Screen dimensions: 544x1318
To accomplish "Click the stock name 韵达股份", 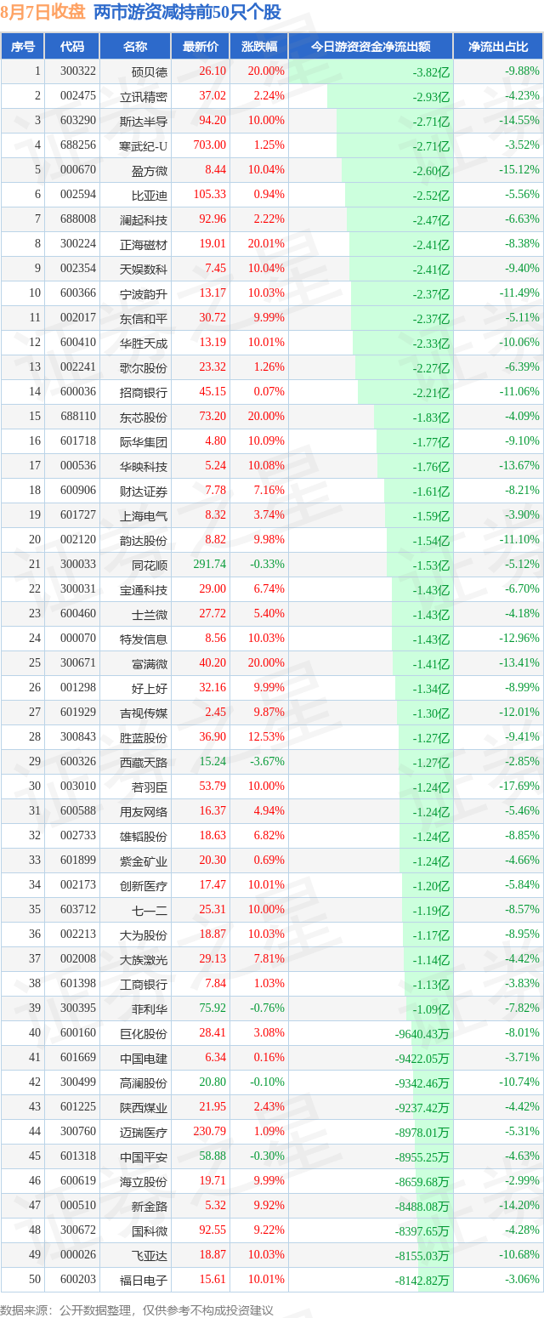I will pyautogui.click(x=144, y=540).
